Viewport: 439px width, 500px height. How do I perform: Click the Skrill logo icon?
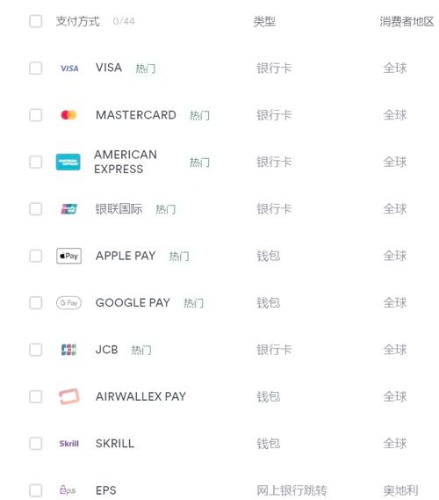pyautogui.click(x=68, y=444)
